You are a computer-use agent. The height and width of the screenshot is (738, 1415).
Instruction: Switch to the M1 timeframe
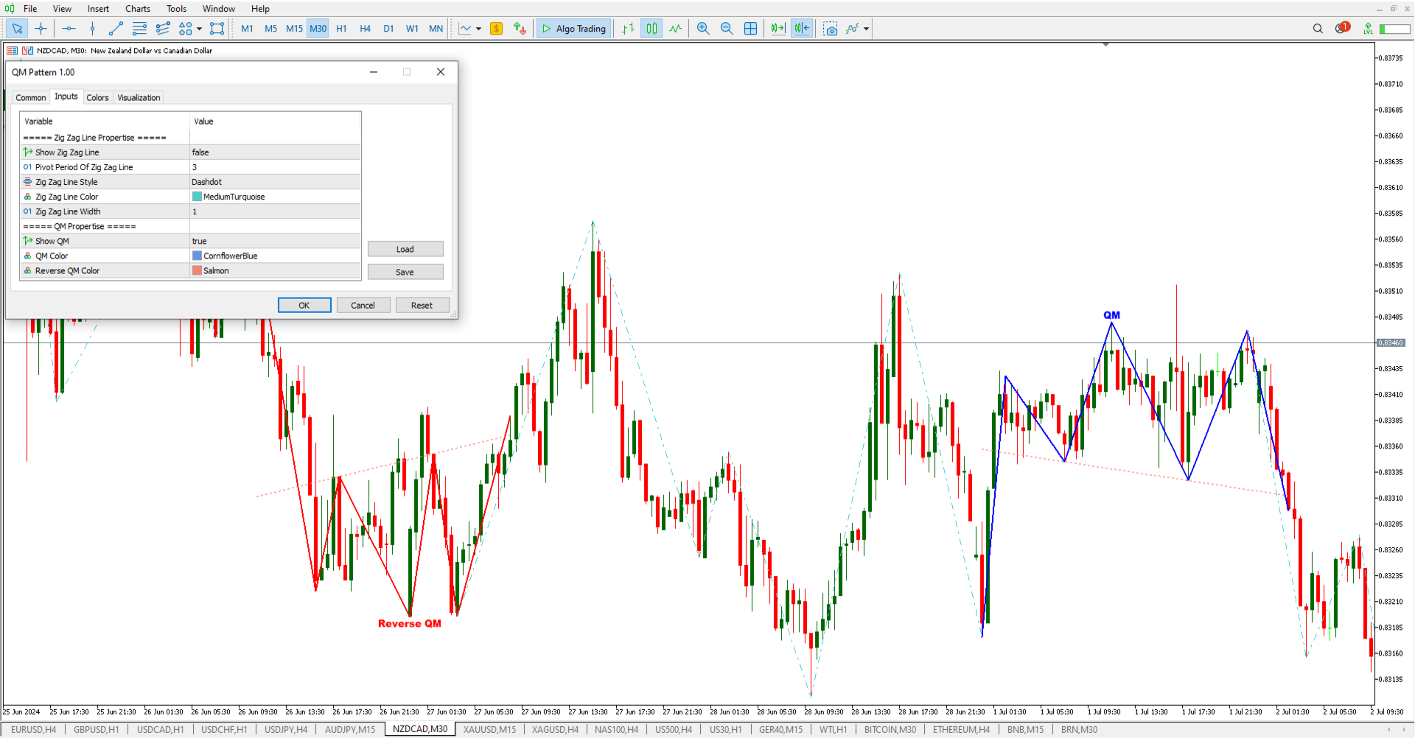point(247,29)
